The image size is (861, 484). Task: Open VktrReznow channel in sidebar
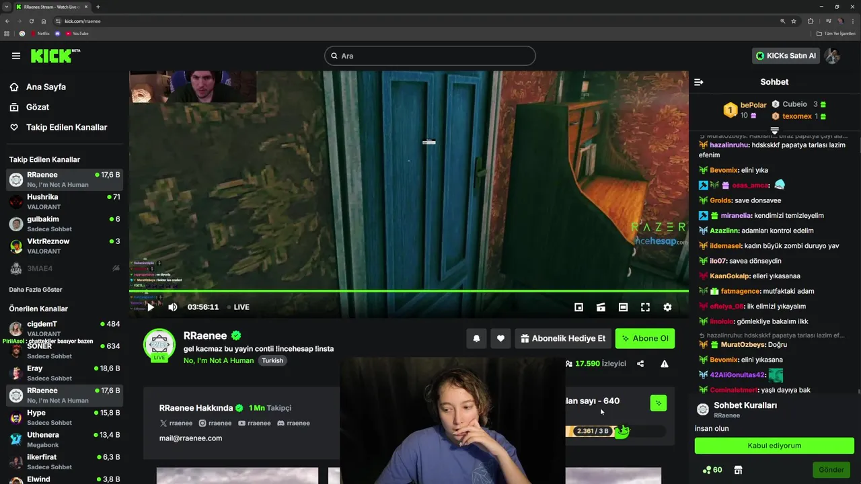click(x=65, y=246)
